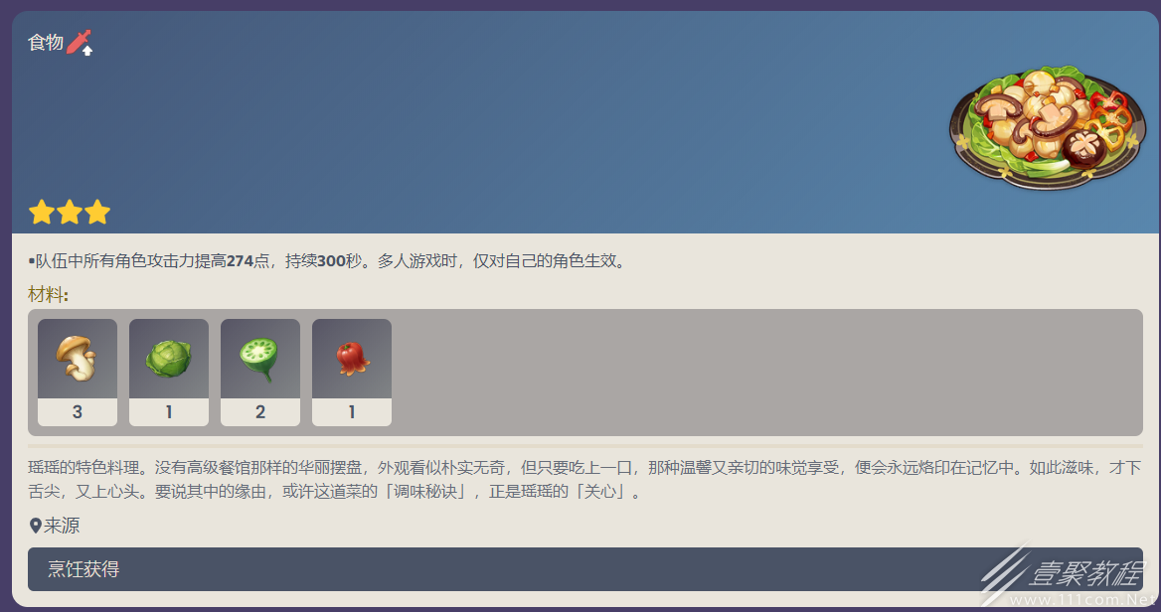Click the 食物 category label
This screenshot has height=612, width=1161.
46,42
